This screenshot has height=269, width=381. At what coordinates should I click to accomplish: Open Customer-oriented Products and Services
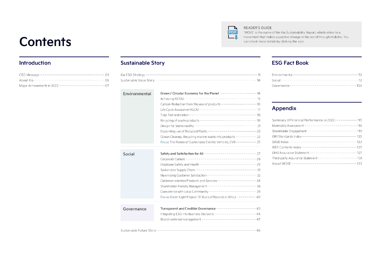(x=210, y=181)
